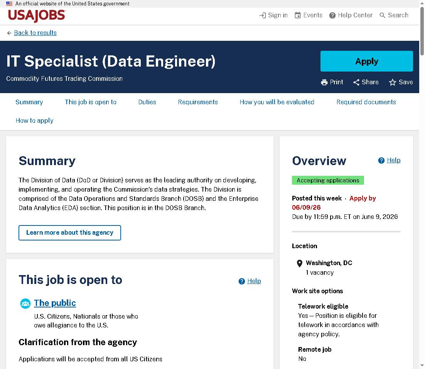
Task: Click Print text in header
Action: click(336, 82)
